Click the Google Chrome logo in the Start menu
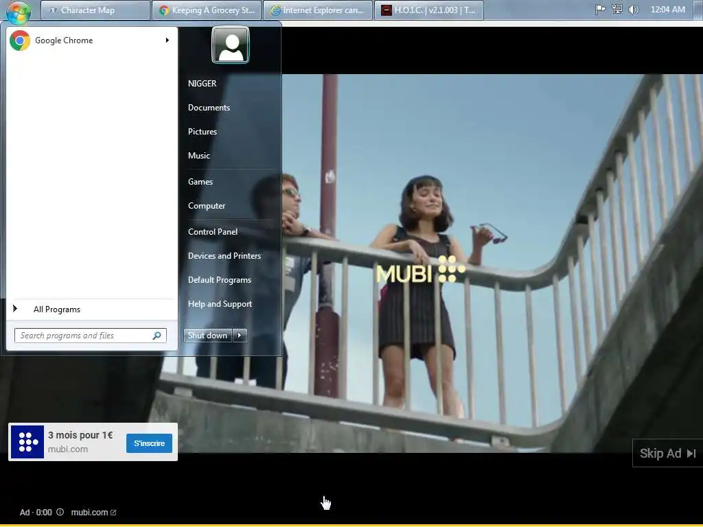703x527 pixels. pos(20,40)
